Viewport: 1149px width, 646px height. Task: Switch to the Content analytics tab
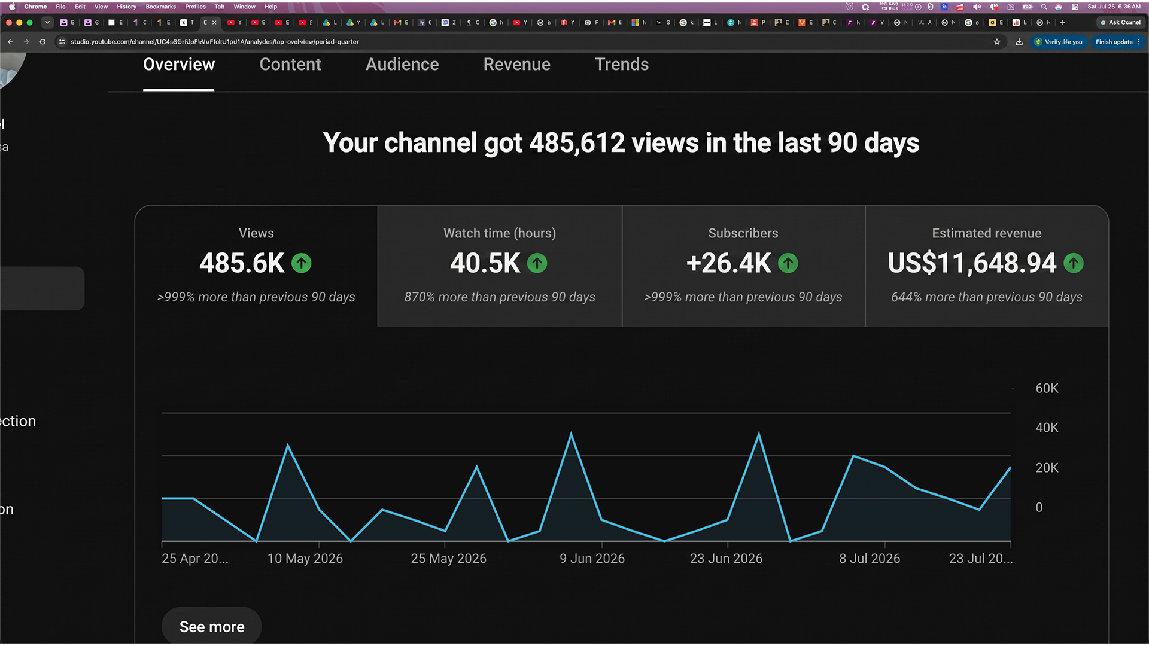coord(290,65)
